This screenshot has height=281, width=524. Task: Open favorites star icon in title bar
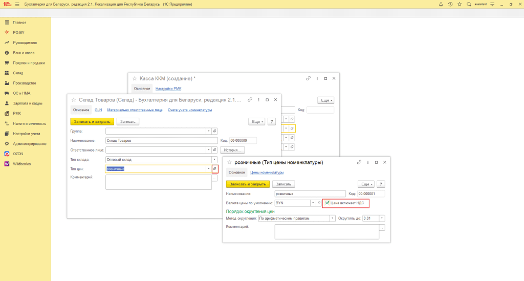[x=460, y=4]
